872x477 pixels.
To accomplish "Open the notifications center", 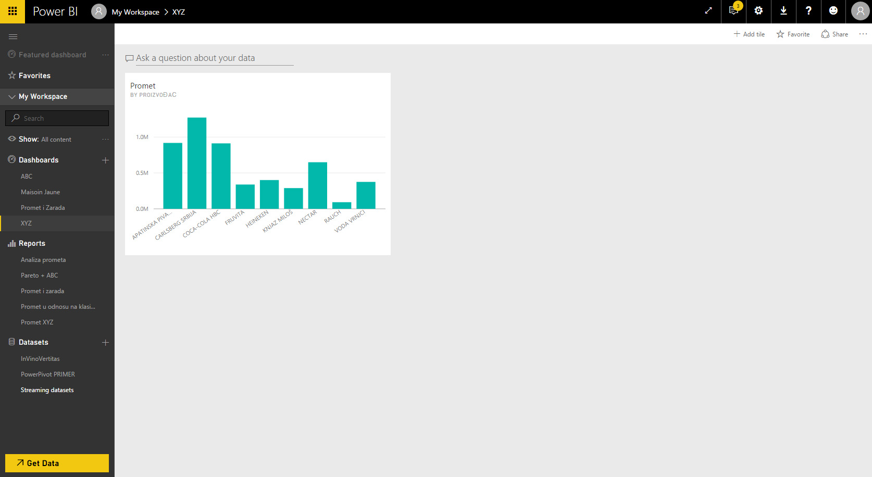I will coord(733,11).
